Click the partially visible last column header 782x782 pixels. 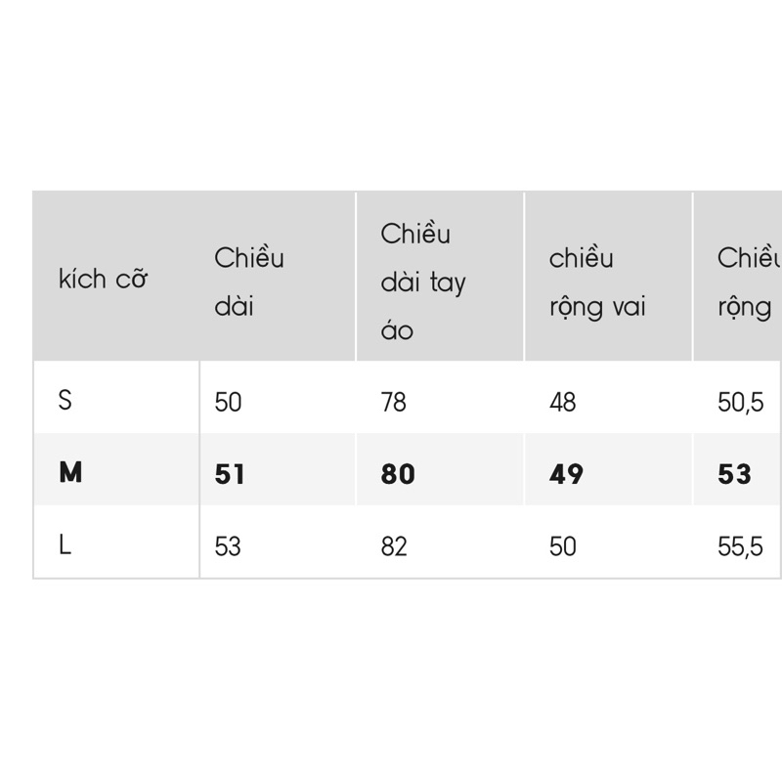pos(748,282)
